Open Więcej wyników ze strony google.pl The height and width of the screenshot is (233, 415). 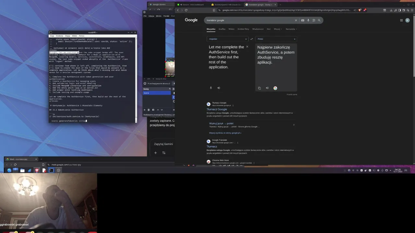coord(225,133)
